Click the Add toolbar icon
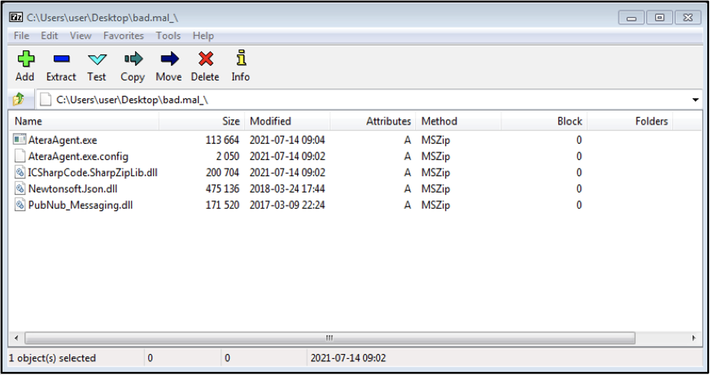711x375 pixels. click(25, 59)
